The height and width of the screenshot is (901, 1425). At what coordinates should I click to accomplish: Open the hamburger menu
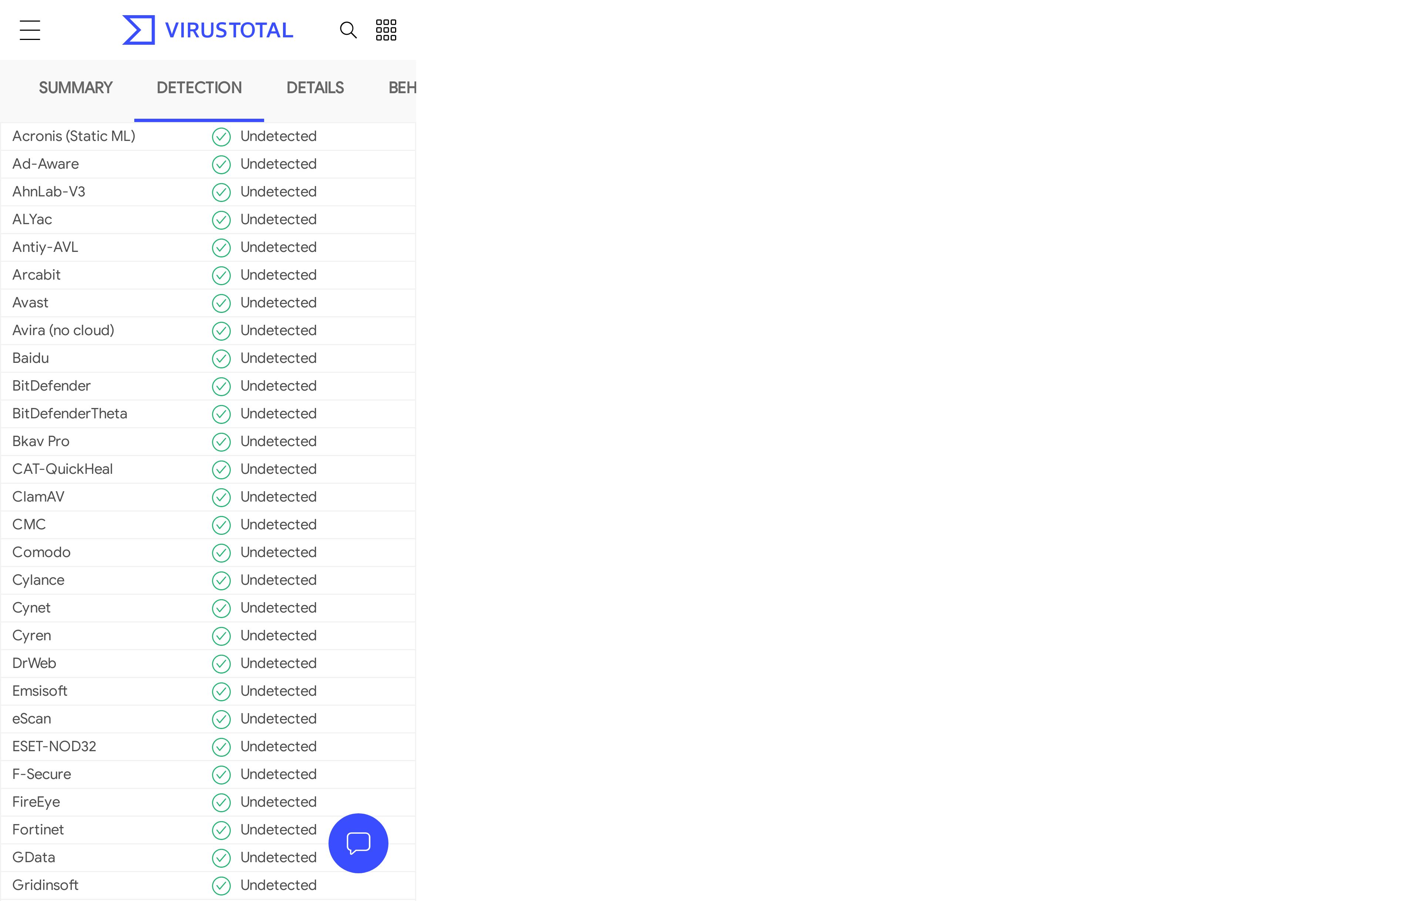pyautogui.click(x=30, y=30)
